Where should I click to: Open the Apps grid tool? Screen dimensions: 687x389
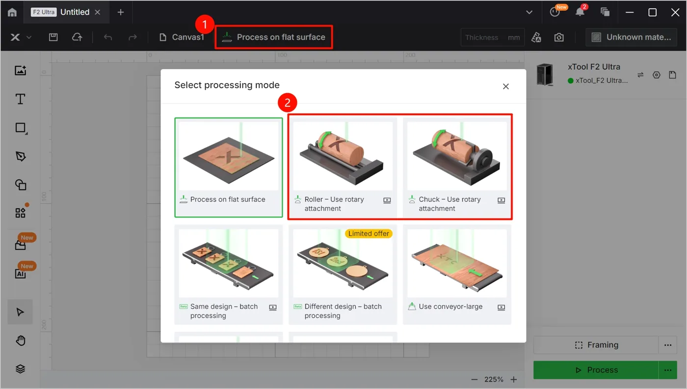(20, 213)
